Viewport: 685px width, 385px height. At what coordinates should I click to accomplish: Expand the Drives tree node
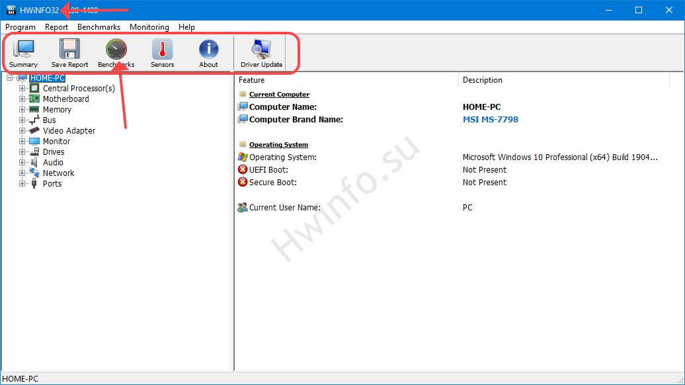tap(22, 152)
